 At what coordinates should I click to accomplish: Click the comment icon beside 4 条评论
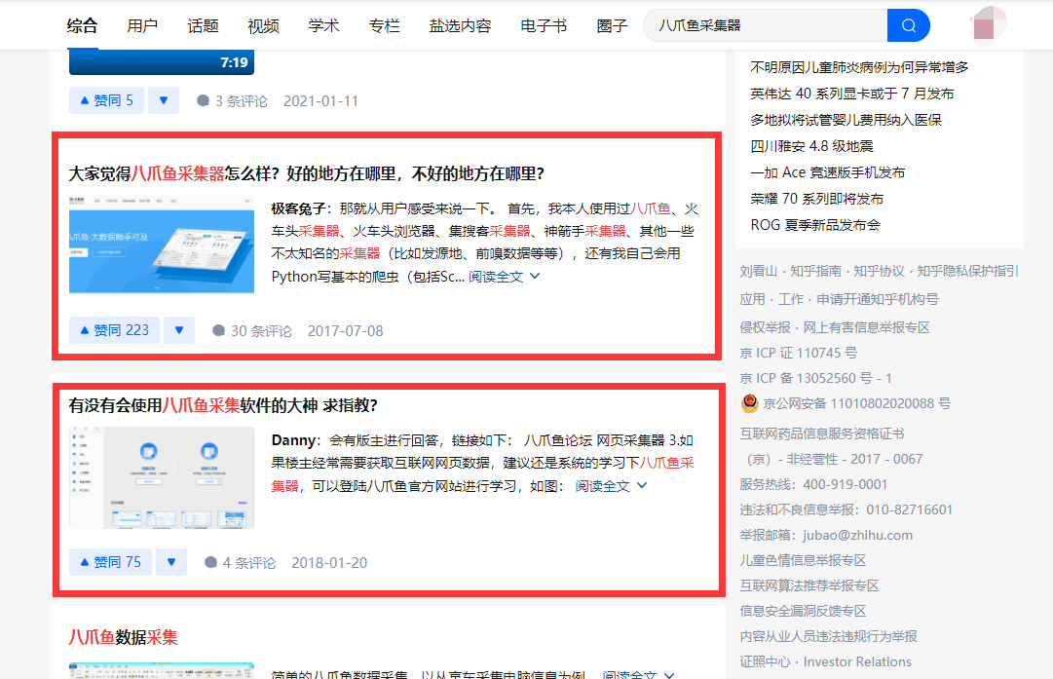pyautogui.click(x=210, y=562)
